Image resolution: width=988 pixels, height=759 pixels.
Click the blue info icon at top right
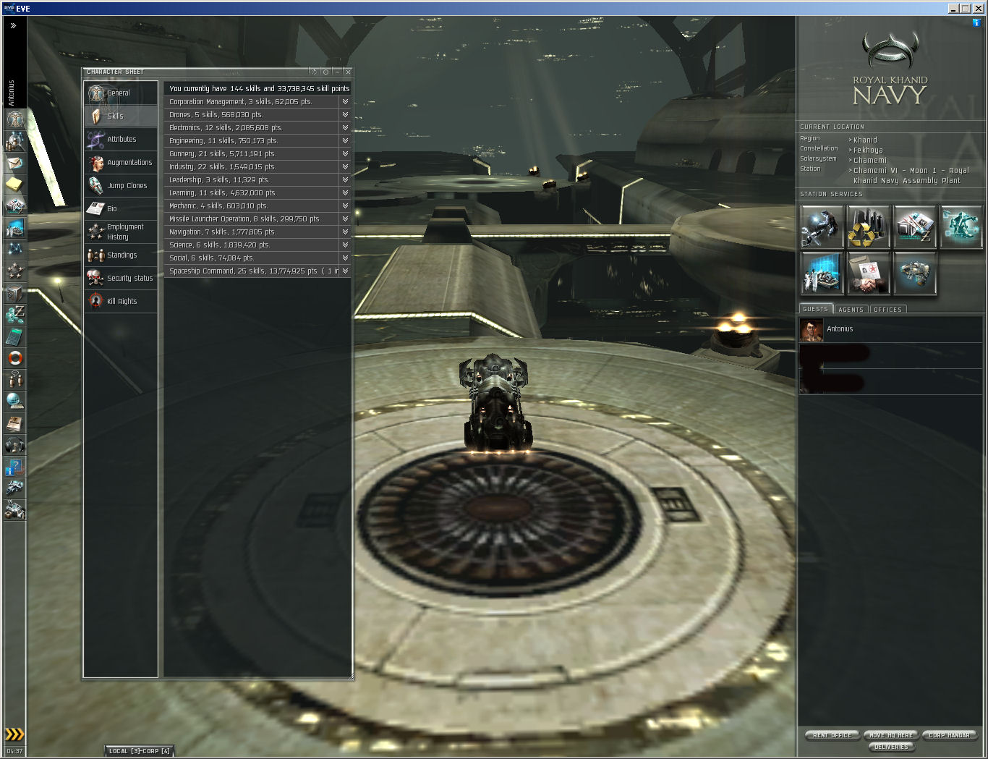pyautogui.click(x=976, y=22)
